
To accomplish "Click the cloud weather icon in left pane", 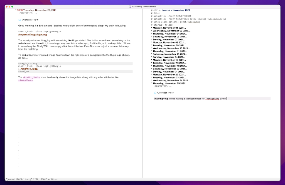I will [x=20, y=20].
